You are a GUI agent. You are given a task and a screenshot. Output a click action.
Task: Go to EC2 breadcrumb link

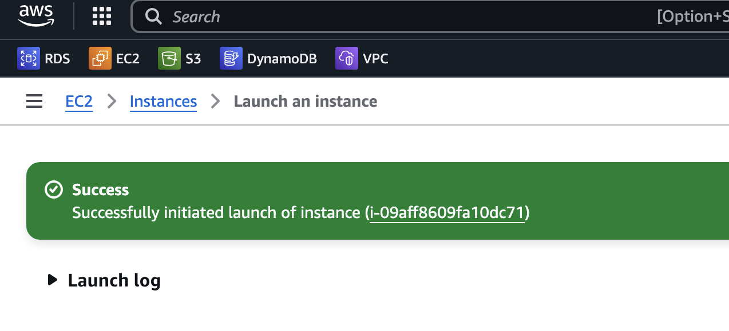pos(79,102)
